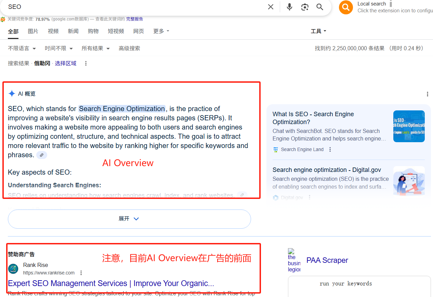Expand the 更多 dropdown
433x297 pixels.
click(161, 31)
